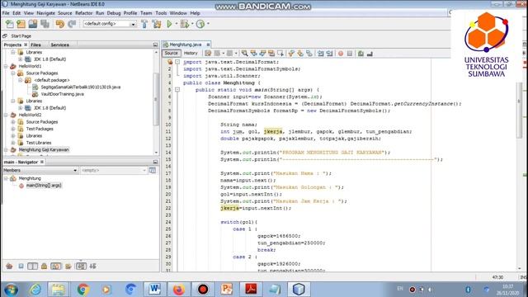Image resolution: width=528 pixels, height=297 pixels.
Task: Open Firefox from the taskbar
Action: [179, 290]
